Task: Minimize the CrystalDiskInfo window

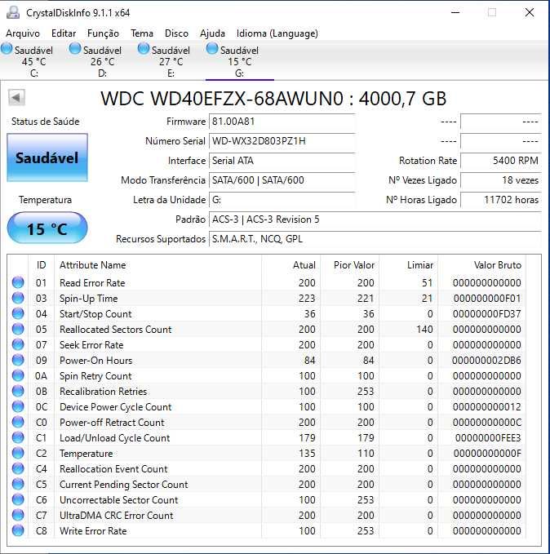Action: 455,13
